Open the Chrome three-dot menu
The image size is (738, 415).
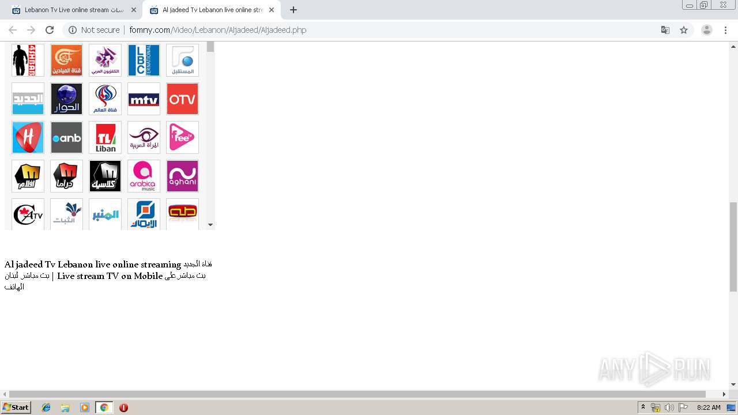pos(726,30)
